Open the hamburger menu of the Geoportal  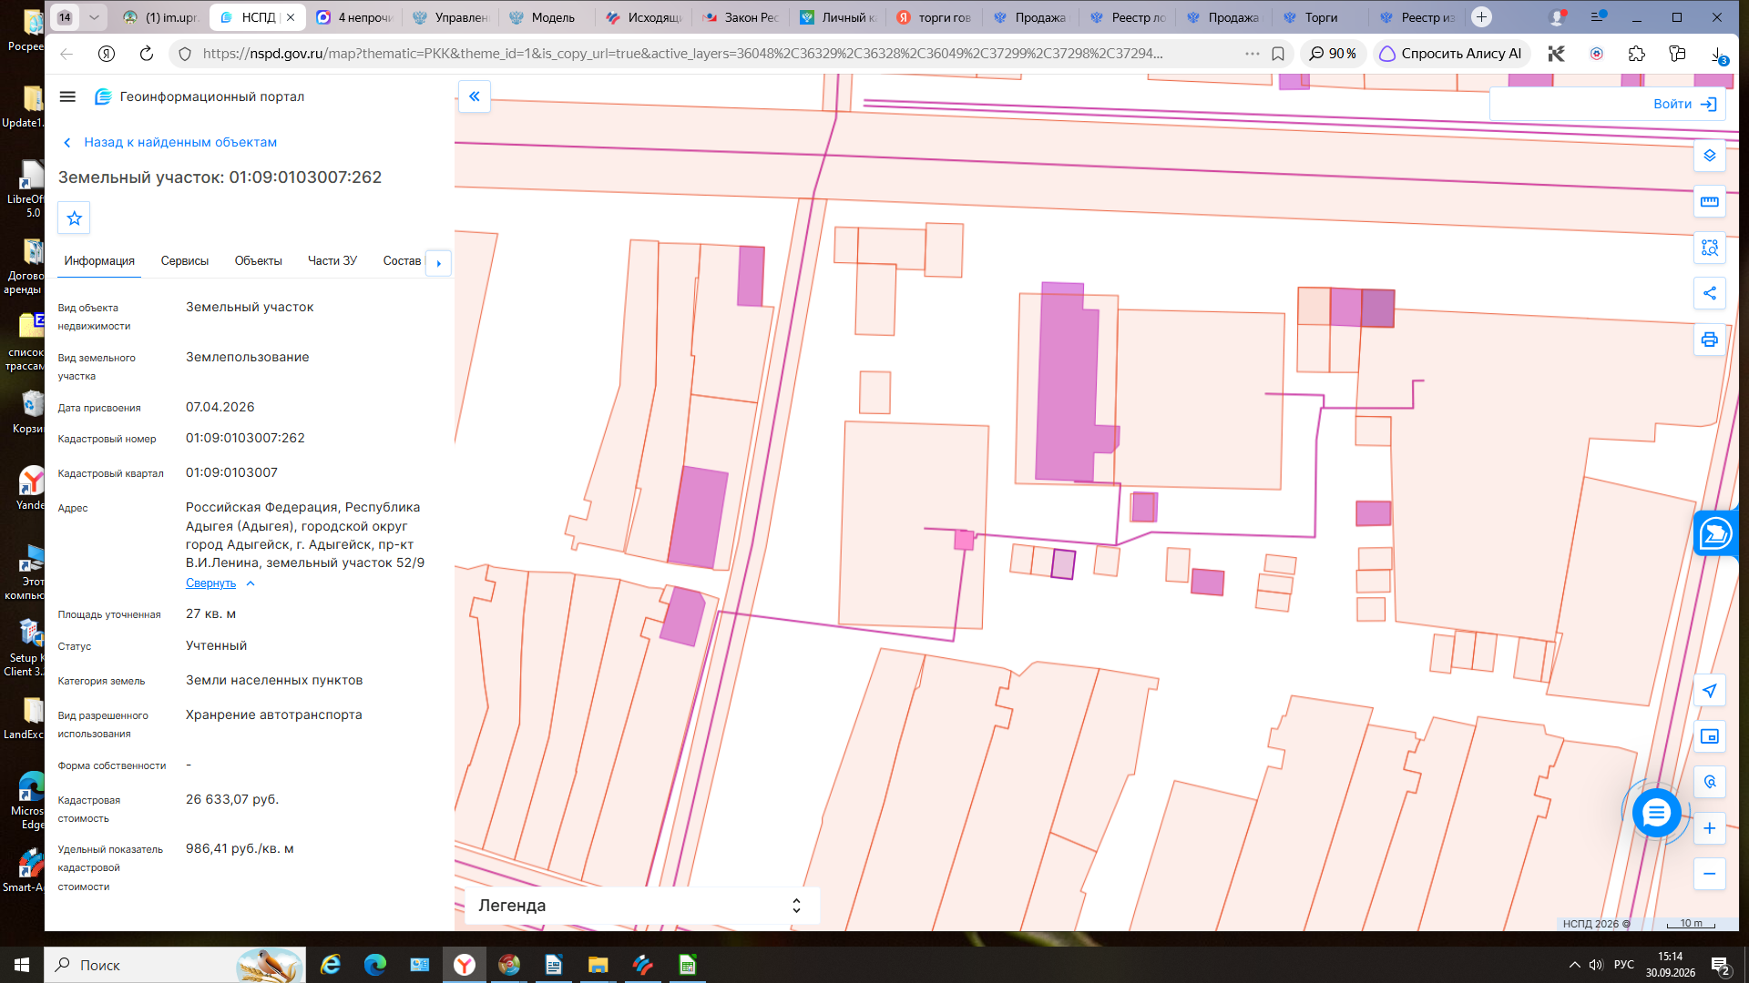[x=67, y=96]
